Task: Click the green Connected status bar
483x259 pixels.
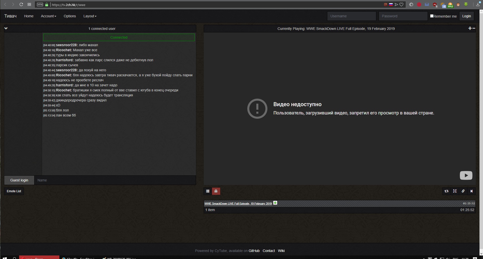Action: (119, 37)
